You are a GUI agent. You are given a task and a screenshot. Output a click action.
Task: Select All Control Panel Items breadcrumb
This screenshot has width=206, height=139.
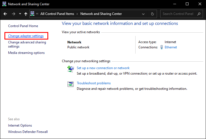(x=58, y=14)
